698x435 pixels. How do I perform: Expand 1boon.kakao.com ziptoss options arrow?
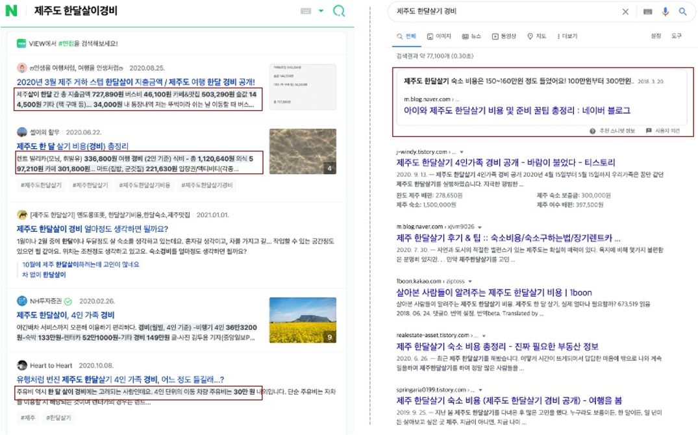[x=470, y=281]
